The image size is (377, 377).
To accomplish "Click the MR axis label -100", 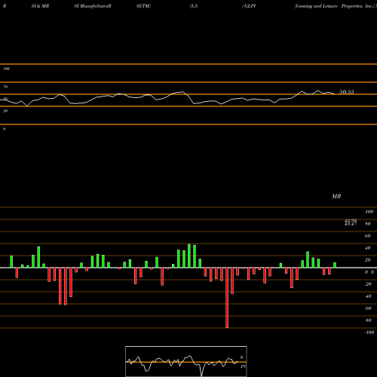I will [369, 333].
